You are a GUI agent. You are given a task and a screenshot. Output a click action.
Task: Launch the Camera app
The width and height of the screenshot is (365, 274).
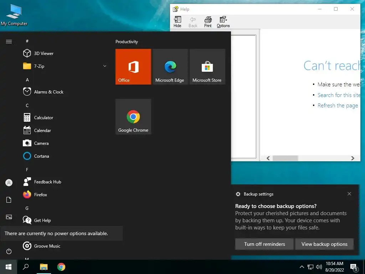[x=65, y=143]
